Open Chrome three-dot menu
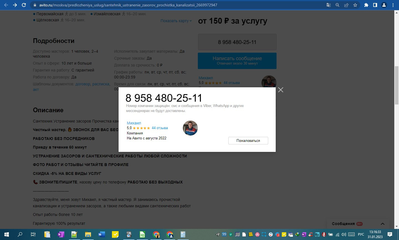Viewport: 399px width, 240px height. click(393, 5)
